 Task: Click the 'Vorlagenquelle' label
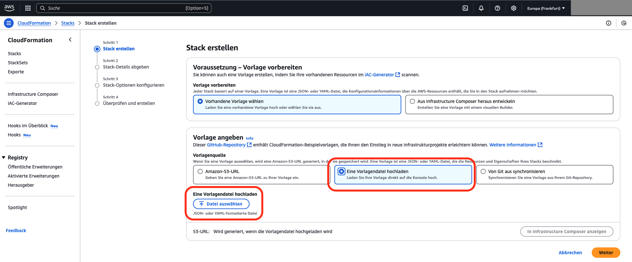click(209, 155)
